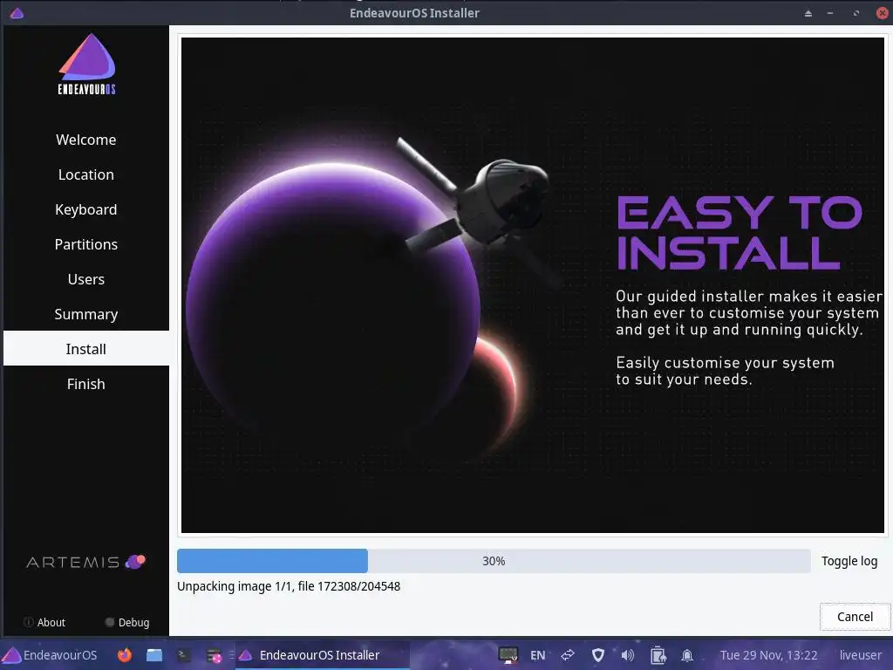Toggle the Debug option in sidebar
This screenshot has width=893, height=670.
tap(127, 622)
